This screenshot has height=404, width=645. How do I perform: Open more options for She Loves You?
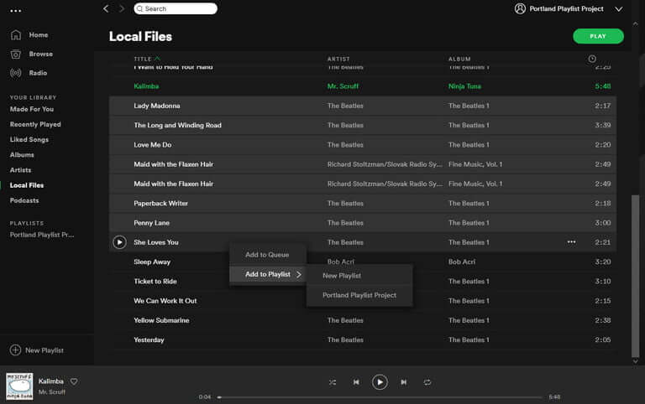tap(571, 242)
